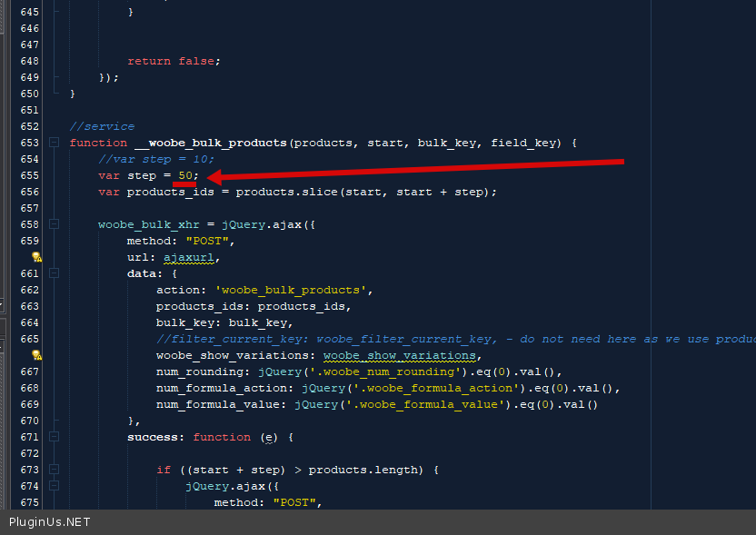Fold the success function block

[x=55, y=437]
